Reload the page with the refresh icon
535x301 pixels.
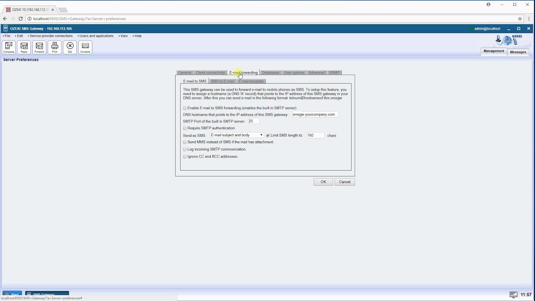coord(20,19)
